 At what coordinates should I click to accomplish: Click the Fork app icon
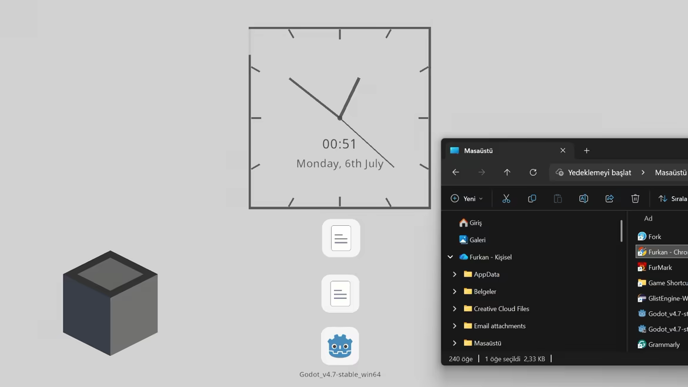pos(642,236)
